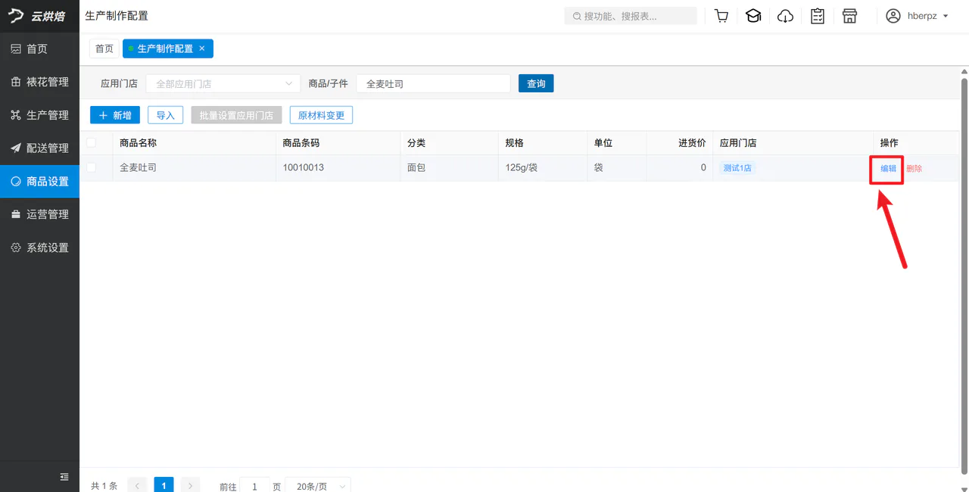The image size is (969, 492).
Task: Open 裱花管理 sidebar menu
Action: point(39,82)
